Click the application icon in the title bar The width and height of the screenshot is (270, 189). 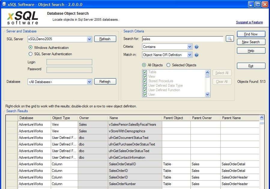4,4
